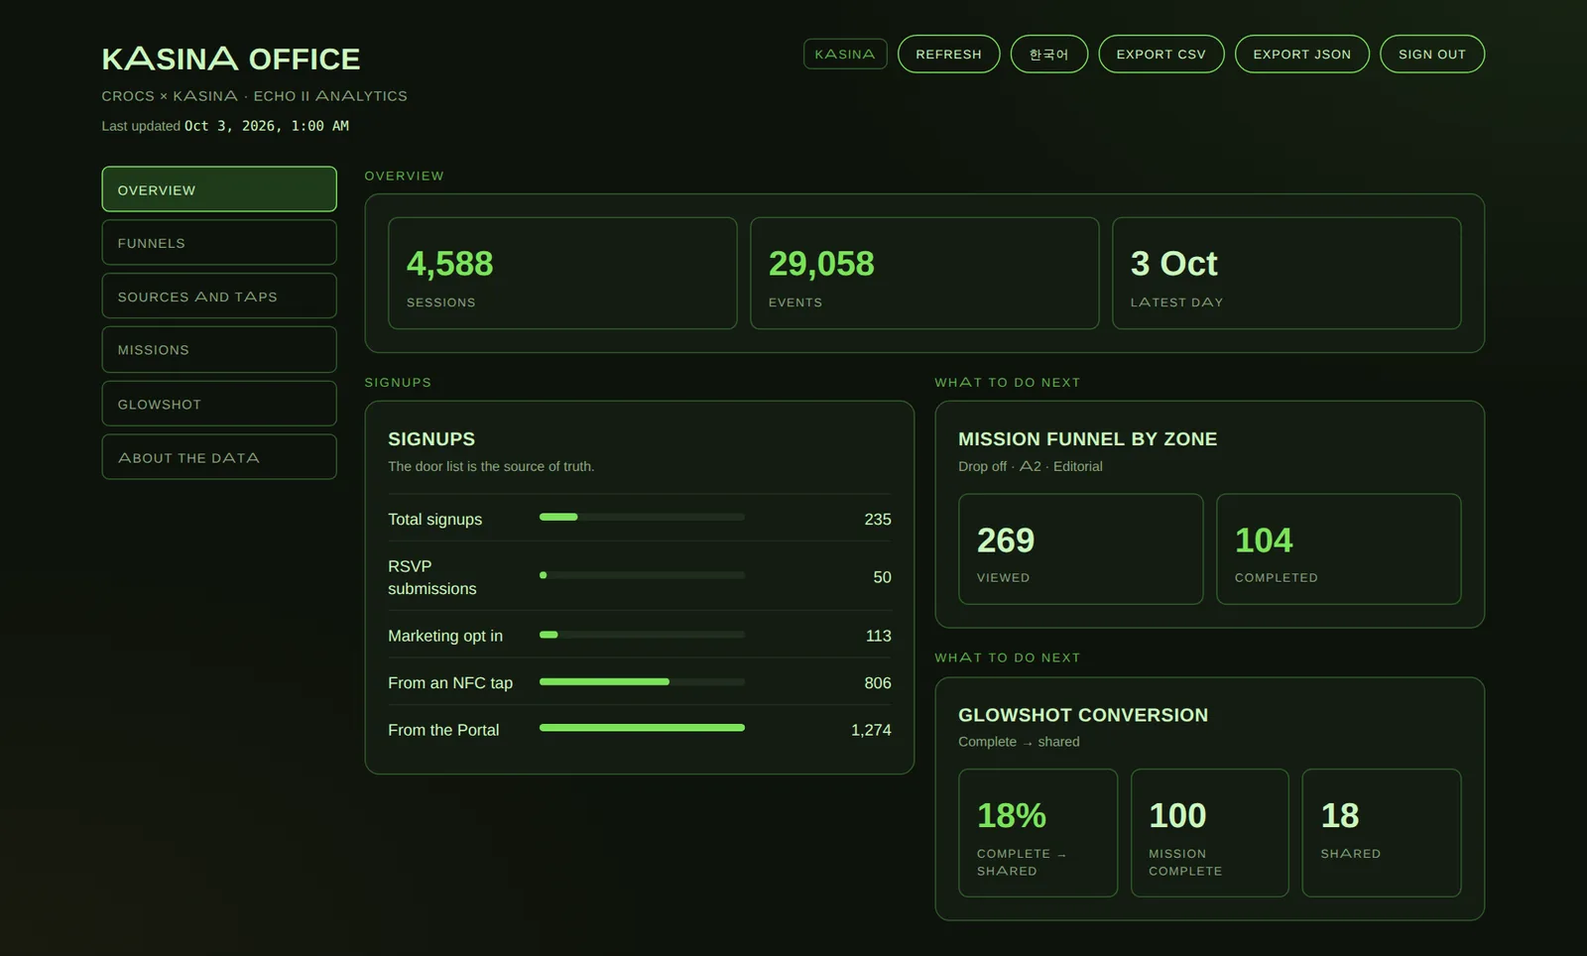The height and width of the screenshot is (956, 1587).
Task: Click the RSVP submissions bar
Action: pyautogui.click(x=642, y=575)
